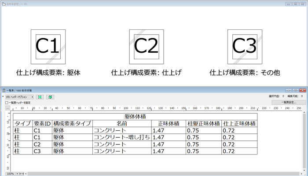The image size is (308, 176).
Task: Click the 編集可能: 0 status text
Action: point(295,96)
